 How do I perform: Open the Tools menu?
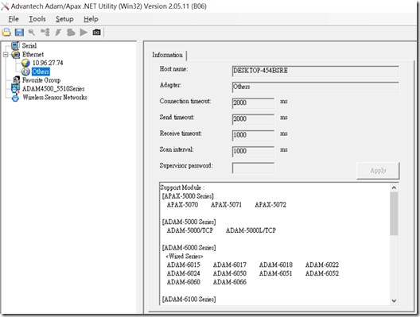(37, 19)
